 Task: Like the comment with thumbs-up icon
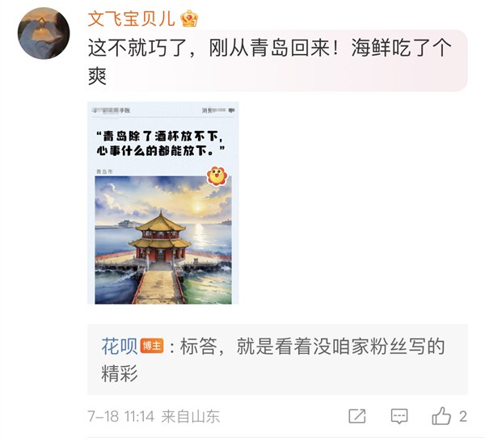click(x=441, y=415)
